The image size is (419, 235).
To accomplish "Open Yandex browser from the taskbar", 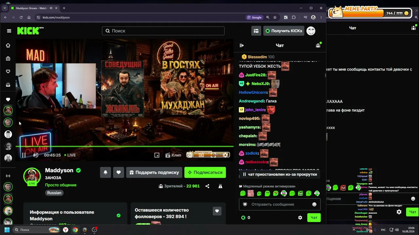I will (66, 230).
